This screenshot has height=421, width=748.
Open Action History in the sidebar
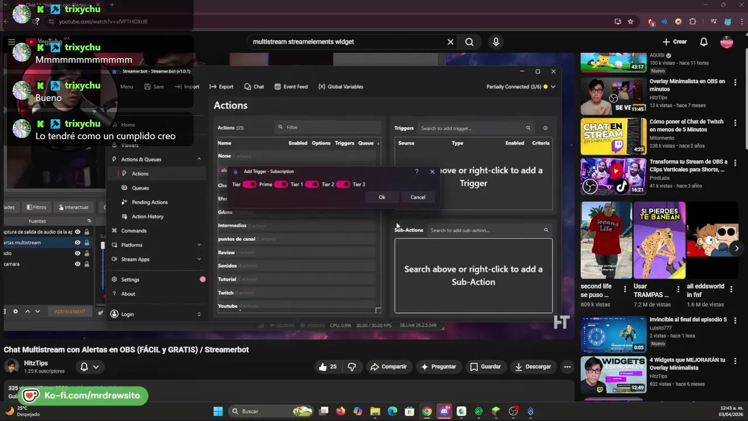[x=147, y=216]
